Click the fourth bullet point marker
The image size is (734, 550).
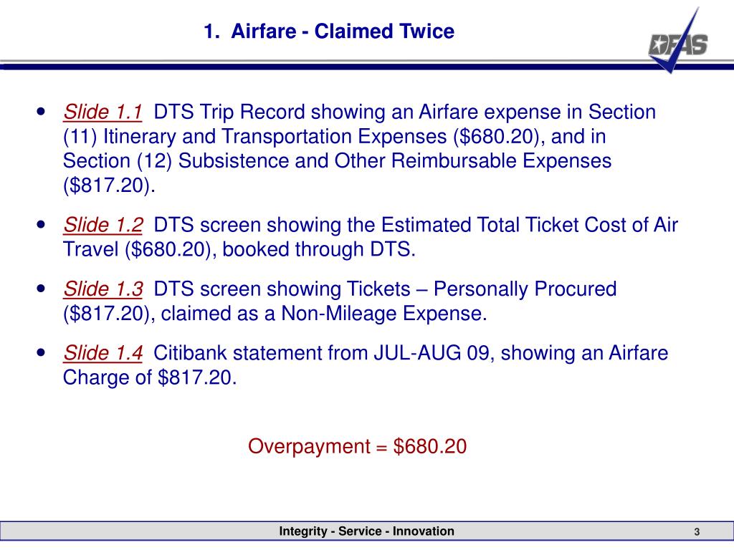41,352
